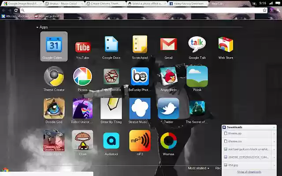Viewport: 282px width, 176px height.
Task: Close the Downloads panel
Action: tap(274, 127)
